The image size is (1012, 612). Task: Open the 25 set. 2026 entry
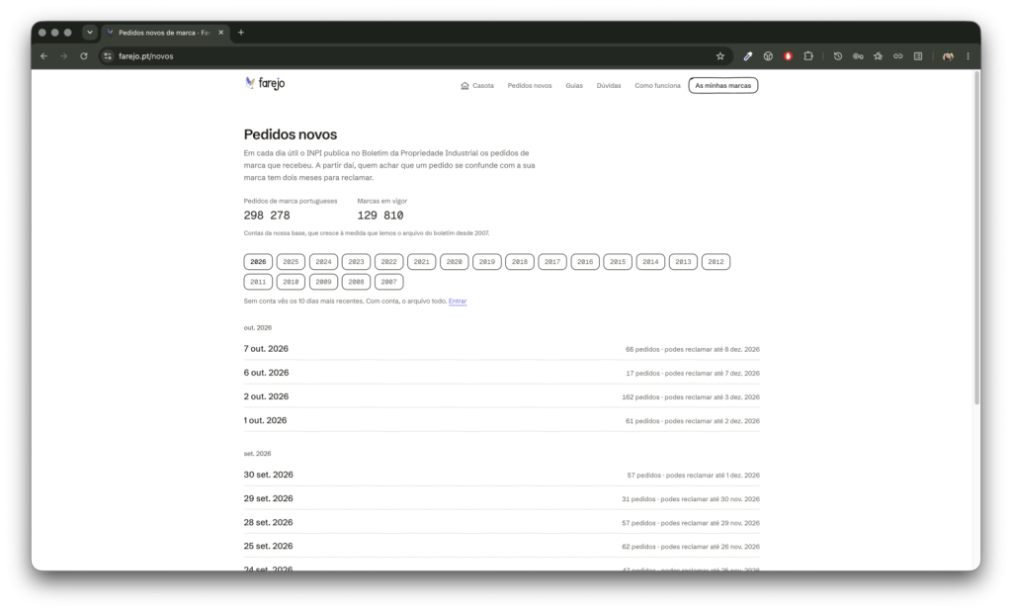501,546
